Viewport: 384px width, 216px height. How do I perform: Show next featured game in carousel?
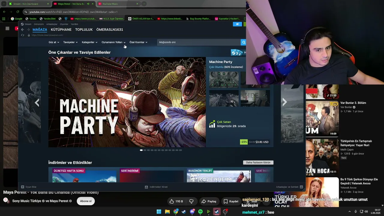coord(285,102)
